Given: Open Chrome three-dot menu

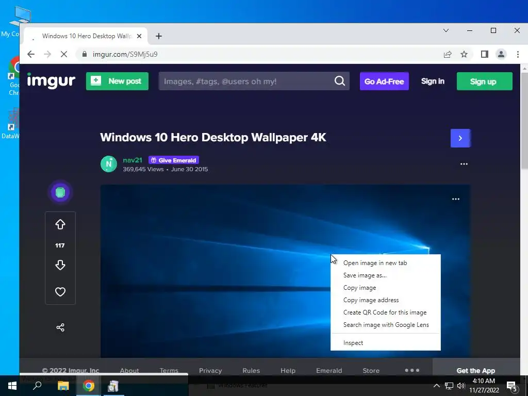Looking at the screenshot, I should tap(518, 54).
